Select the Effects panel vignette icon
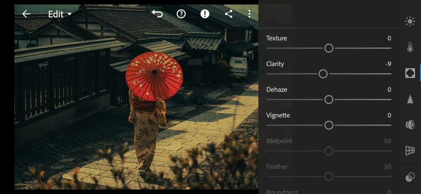The width and height of the screenshot is (421, 194). [x=410, y=73]
